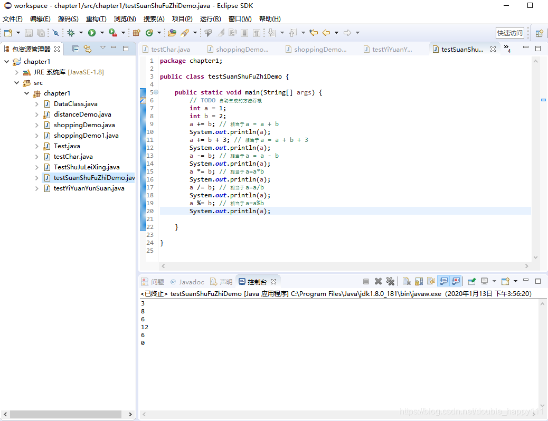Go to Last Edit Location arrow icon
Screen dimensions: 548x421
[x=314, y=33]
